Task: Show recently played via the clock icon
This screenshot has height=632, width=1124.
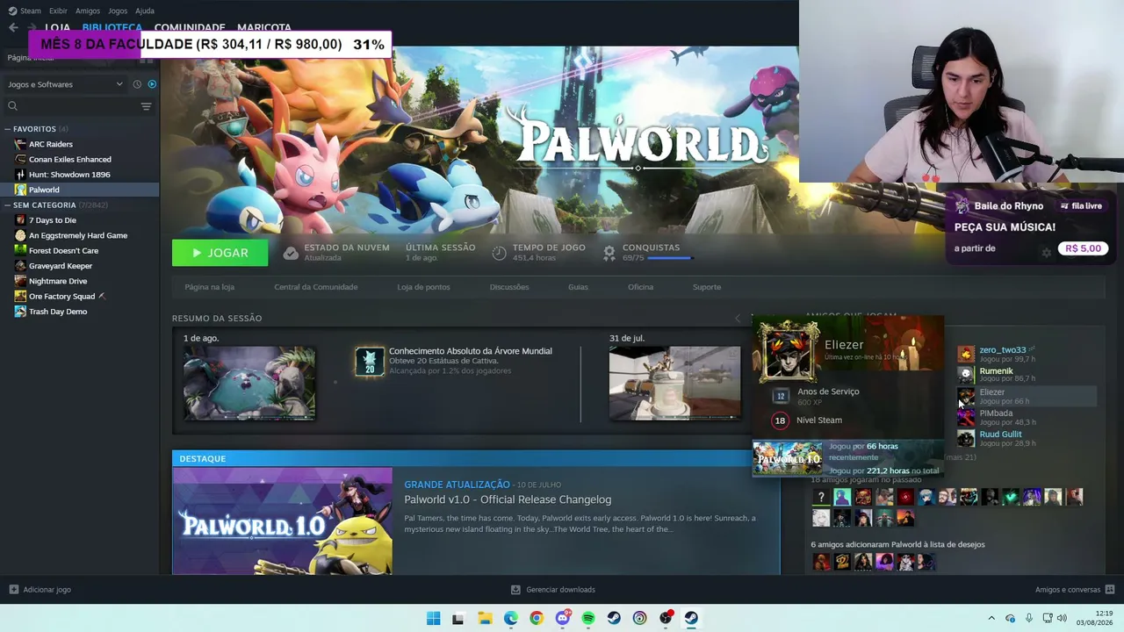Action: [x=137, y=84]
